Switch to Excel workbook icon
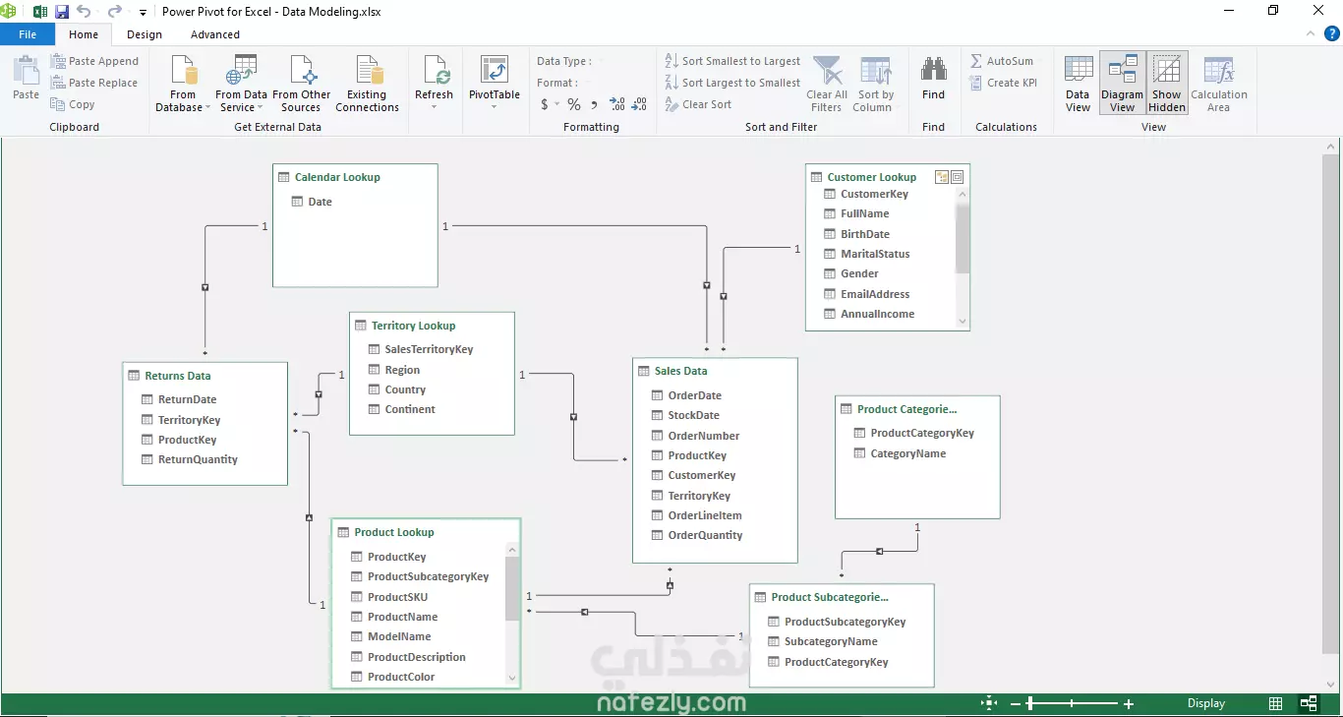 40,12
